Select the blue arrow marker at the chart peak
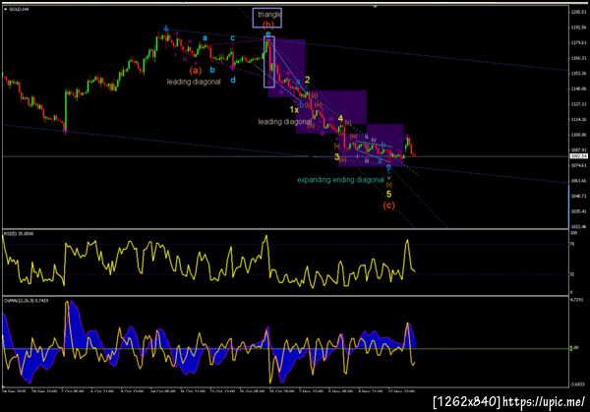The image size is (590, 412). pyautogui.click(x=166, y=28)
